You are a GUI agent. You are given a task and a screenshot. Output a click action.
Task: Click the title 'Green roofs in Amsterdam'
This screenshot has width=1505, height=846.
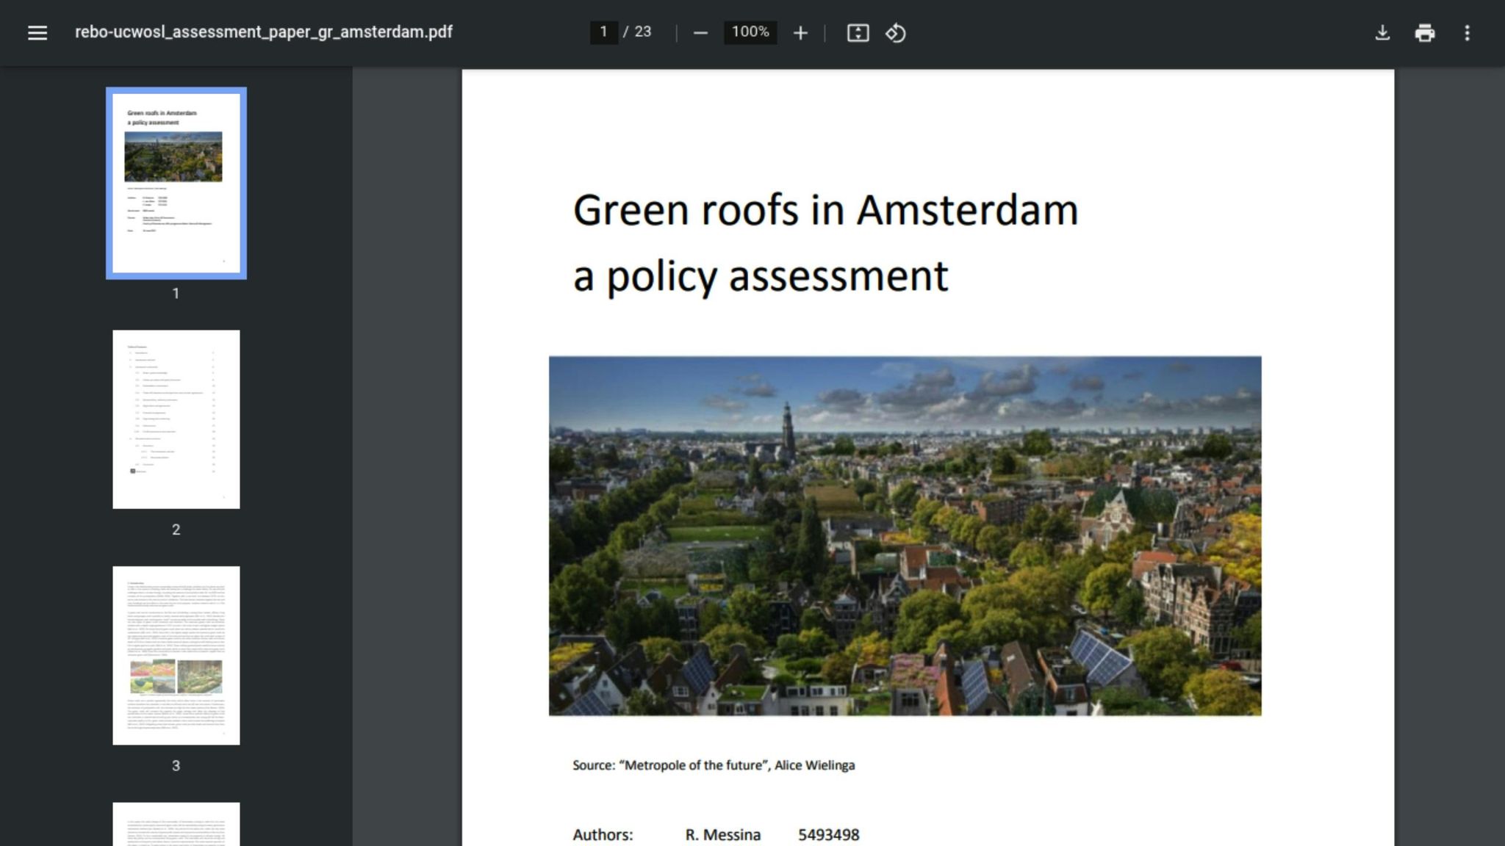click(x=825, y=210)
